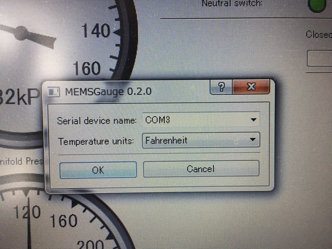Image resolution: width=332 pixels, height=249 pixels.
Task: Click the Serial device name label
Action: pos(97,121)
